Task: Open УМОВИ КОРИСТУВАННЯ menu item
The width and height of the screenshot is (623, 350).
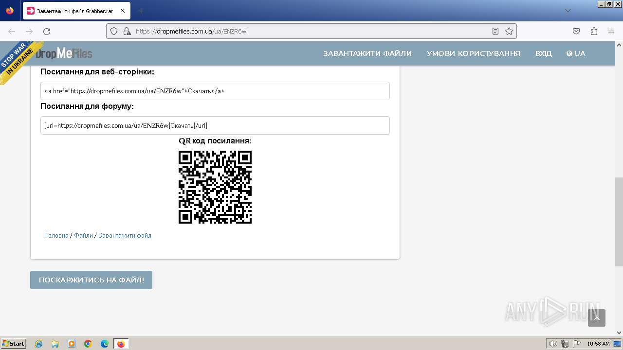Action: tap(474, 53)
